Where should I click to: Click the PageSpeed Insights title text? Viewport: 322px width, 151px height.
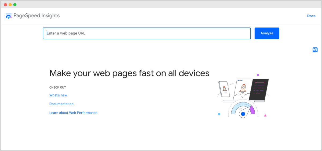tap(36, 16)
